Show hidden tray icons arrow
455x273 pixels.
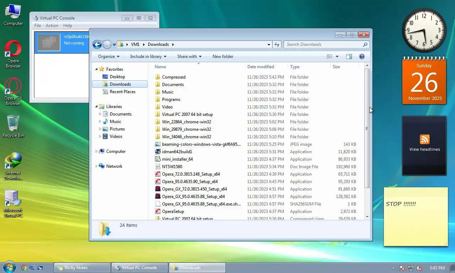click(x=393, y=268)
